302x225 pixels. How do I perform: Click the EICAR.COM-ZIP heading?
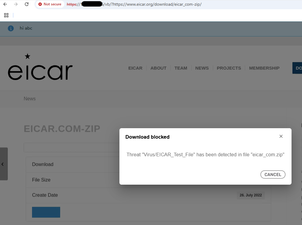tap(62, 129)
